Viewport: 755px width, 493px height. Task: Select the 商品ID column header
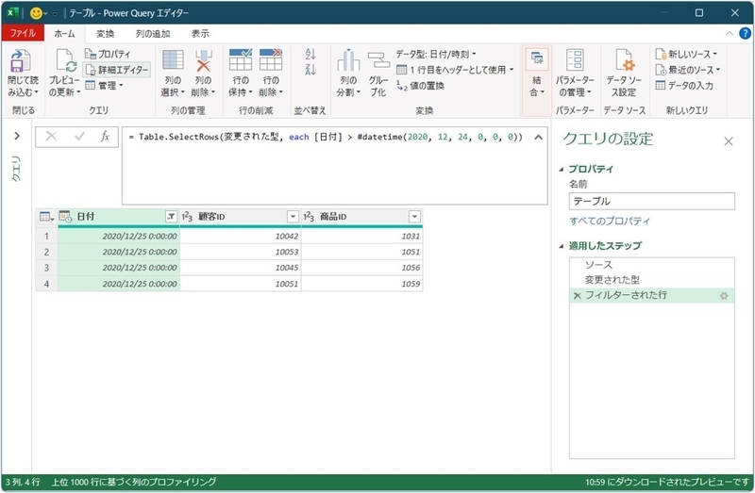pyautogui.click(x=362, y=217)
